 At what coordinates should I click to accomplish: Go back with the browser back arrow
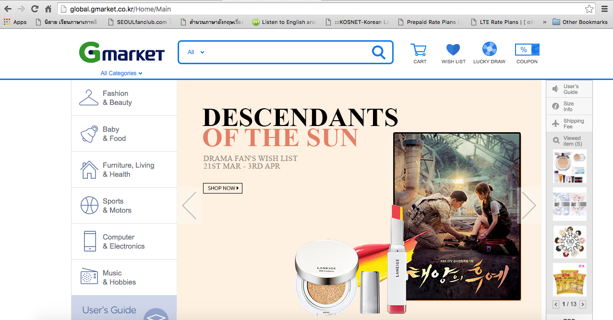(8, 9)
